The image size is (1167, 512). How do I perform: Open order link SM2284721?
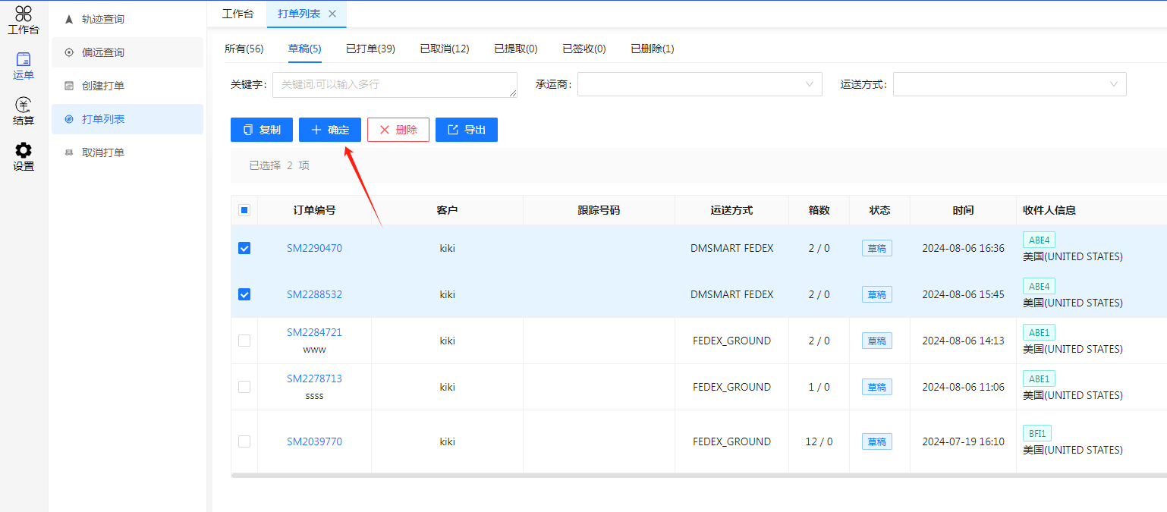click(314, 332)
